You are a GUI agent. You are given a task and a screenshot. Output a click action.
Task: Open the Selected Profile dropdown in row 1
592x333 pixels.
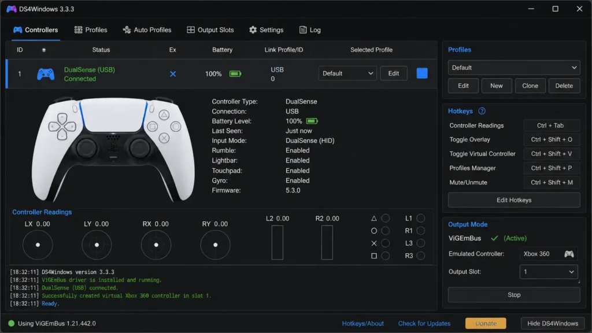click(x=347, y=73)
